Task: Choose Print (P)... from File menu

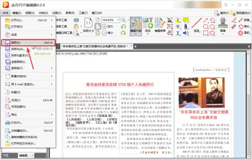Action: (29, 123)
